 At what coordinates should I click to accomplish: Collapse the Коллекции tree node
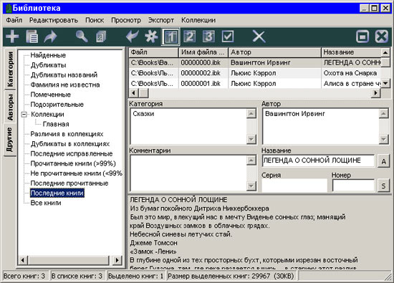[x=24, y=115]
